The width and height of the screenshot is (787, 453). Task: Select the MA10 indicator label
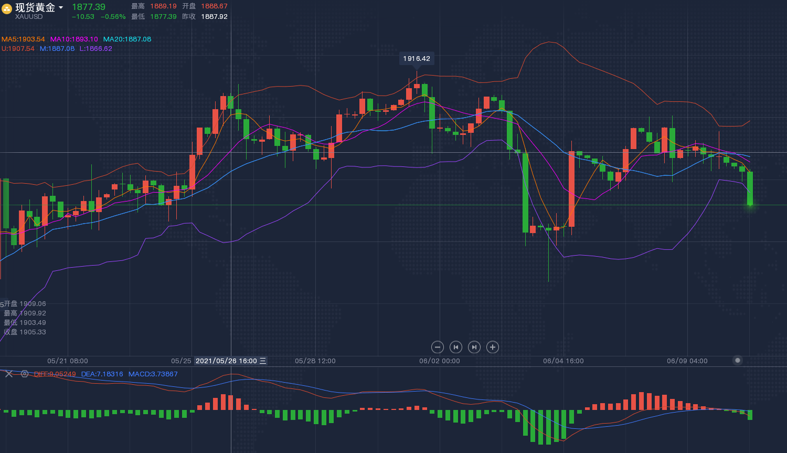pyautogui.click(x=74, y=39)
